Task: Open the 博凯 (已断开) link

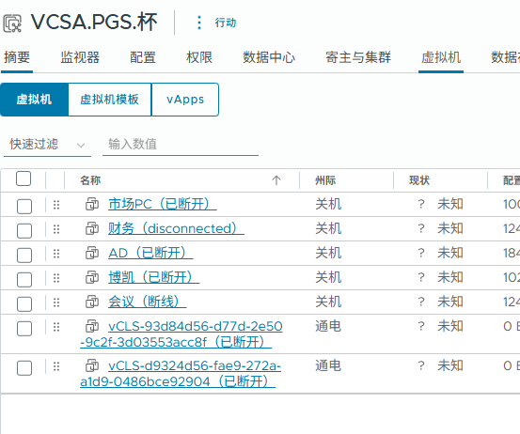Action: tap(153, 278)
